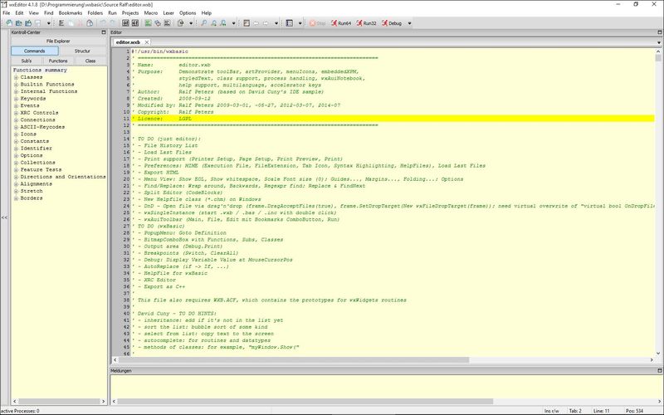The width and height of the screenshot is (664, 415).
Task: Select the Commands view toggle button
Action: pos(34,51)
